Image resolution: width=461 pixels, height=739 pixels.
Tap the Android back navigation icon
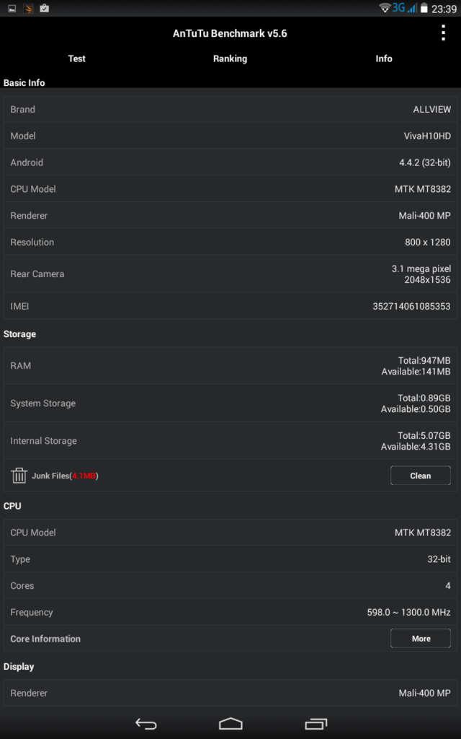tap(146, 723)
